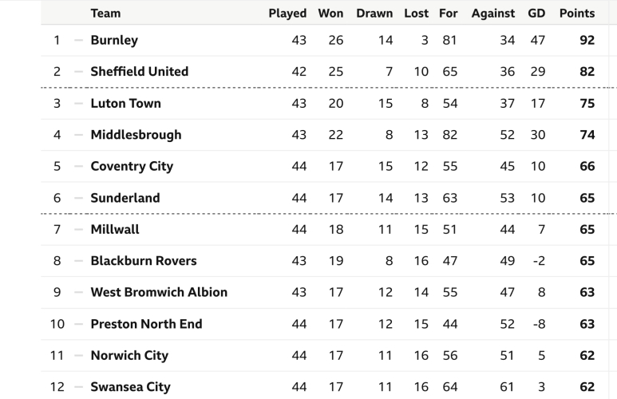Select Blackburn Rovers team name

(x=144, y=261)
